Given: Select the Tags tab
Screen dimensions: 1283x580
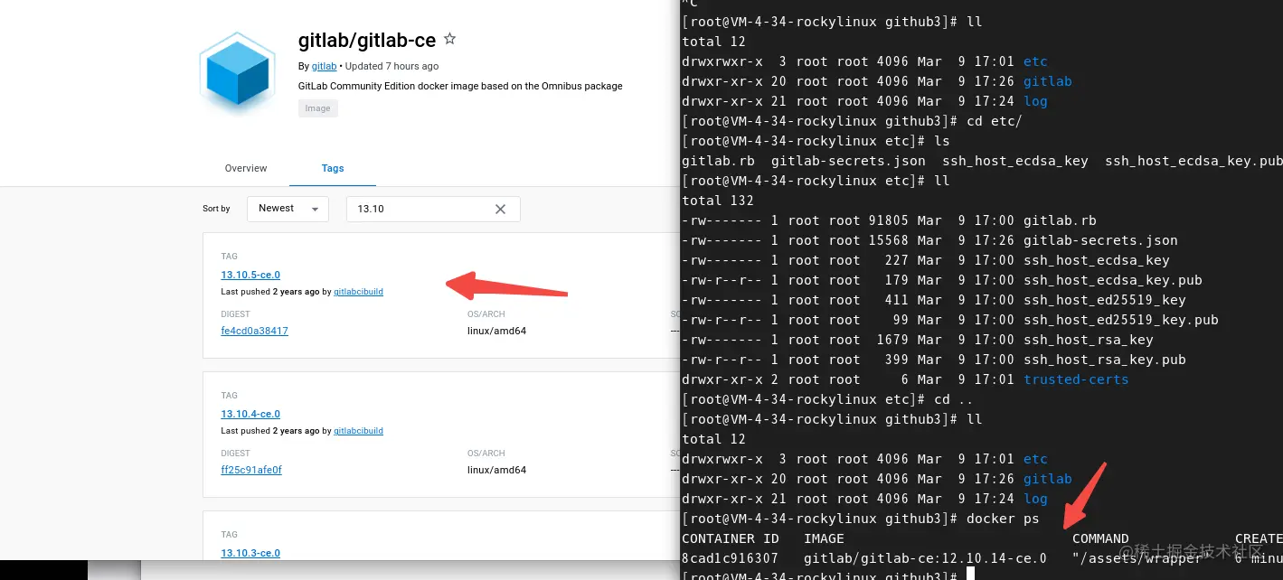Looking at the screenshot, I should 333,168.
